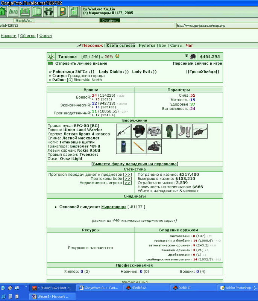Image resolution: width=258 pixels, height=301 pixels.
Task: Click Вертолёт МИ-8 transport name
Action: click(85, 146)
